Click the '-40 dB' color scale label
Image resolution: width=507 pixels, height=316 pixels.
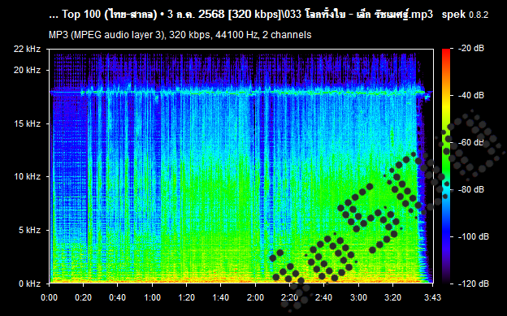click(471, 95)
